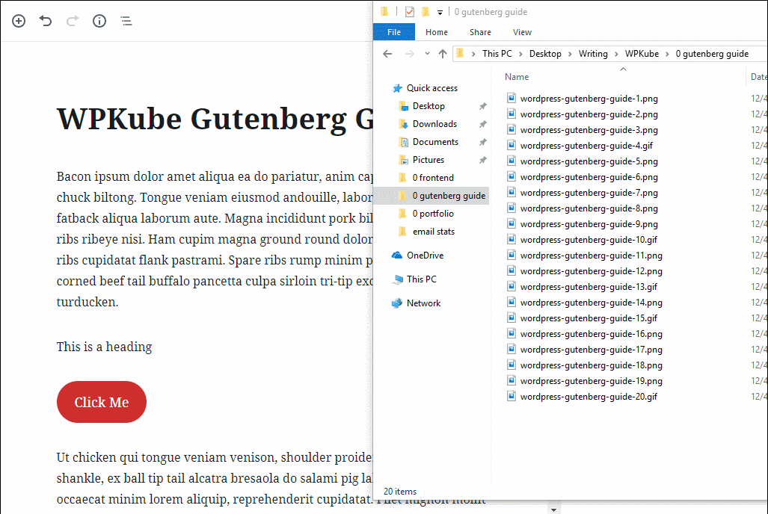Expand the recent locations dropdown arrow
Image resolution: width=768 pixels, height=514 pixels.
pos(427,54)
